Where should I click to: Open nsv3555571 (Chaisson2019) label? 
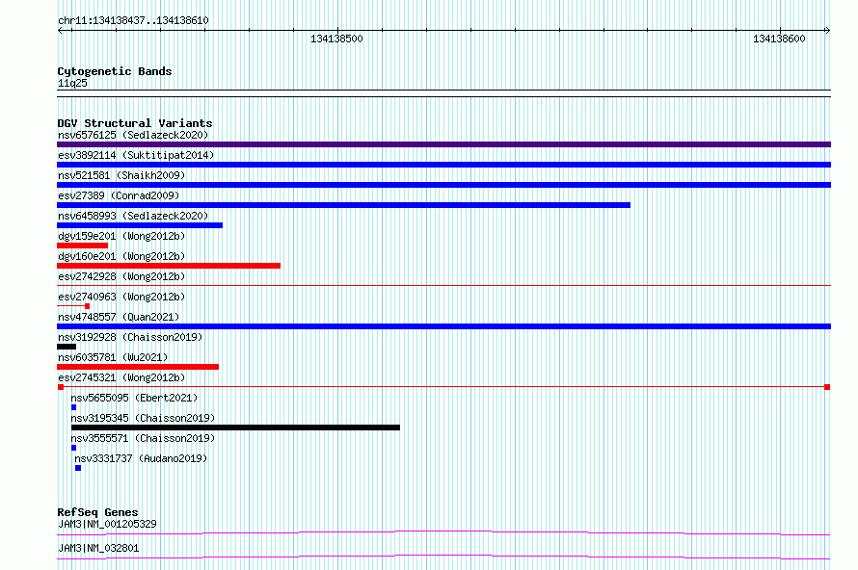tap(143, 438)
